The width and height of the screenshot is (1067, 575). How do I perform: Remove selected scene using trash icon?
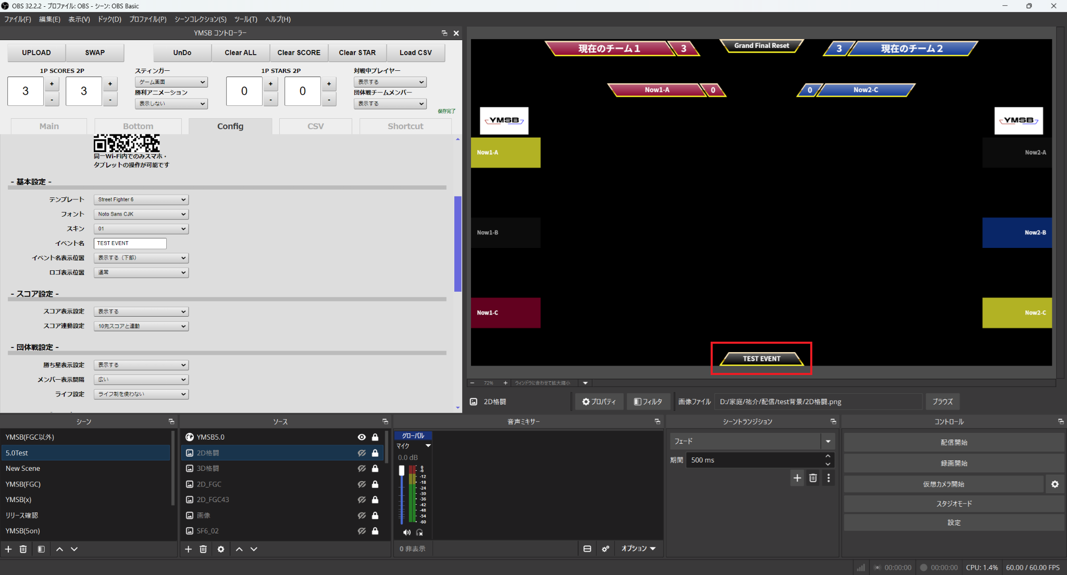tap(23, 549)
